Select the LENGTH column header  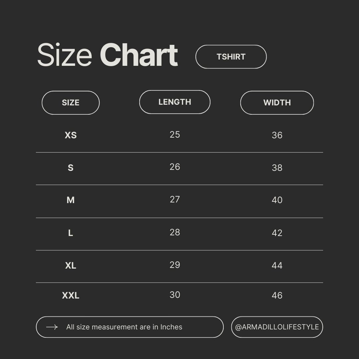point(175,102)
